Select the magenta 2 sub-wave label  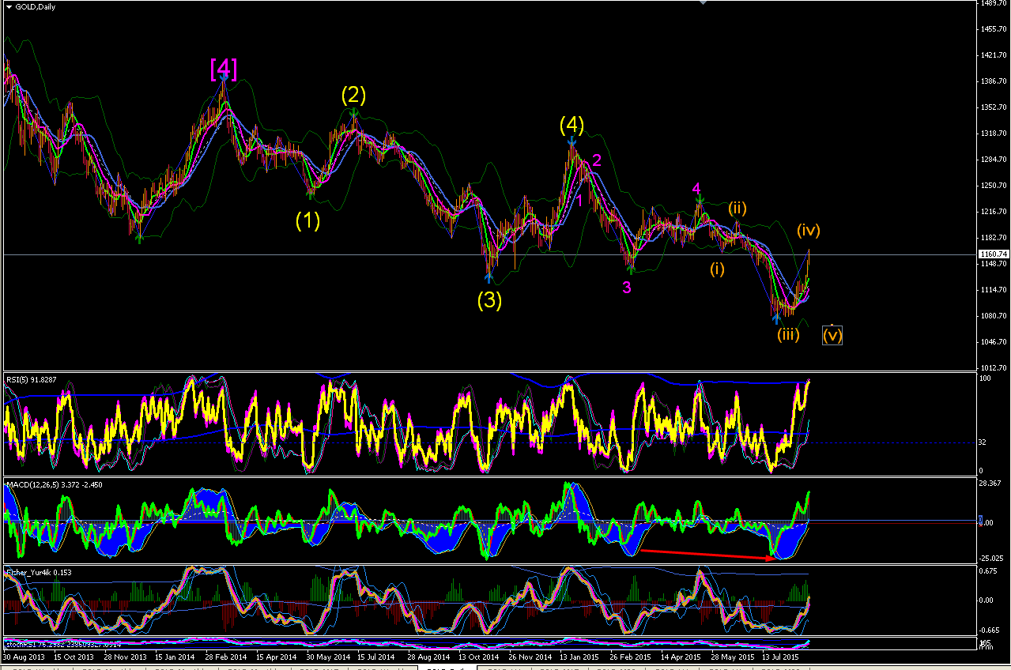pos(597,160)
